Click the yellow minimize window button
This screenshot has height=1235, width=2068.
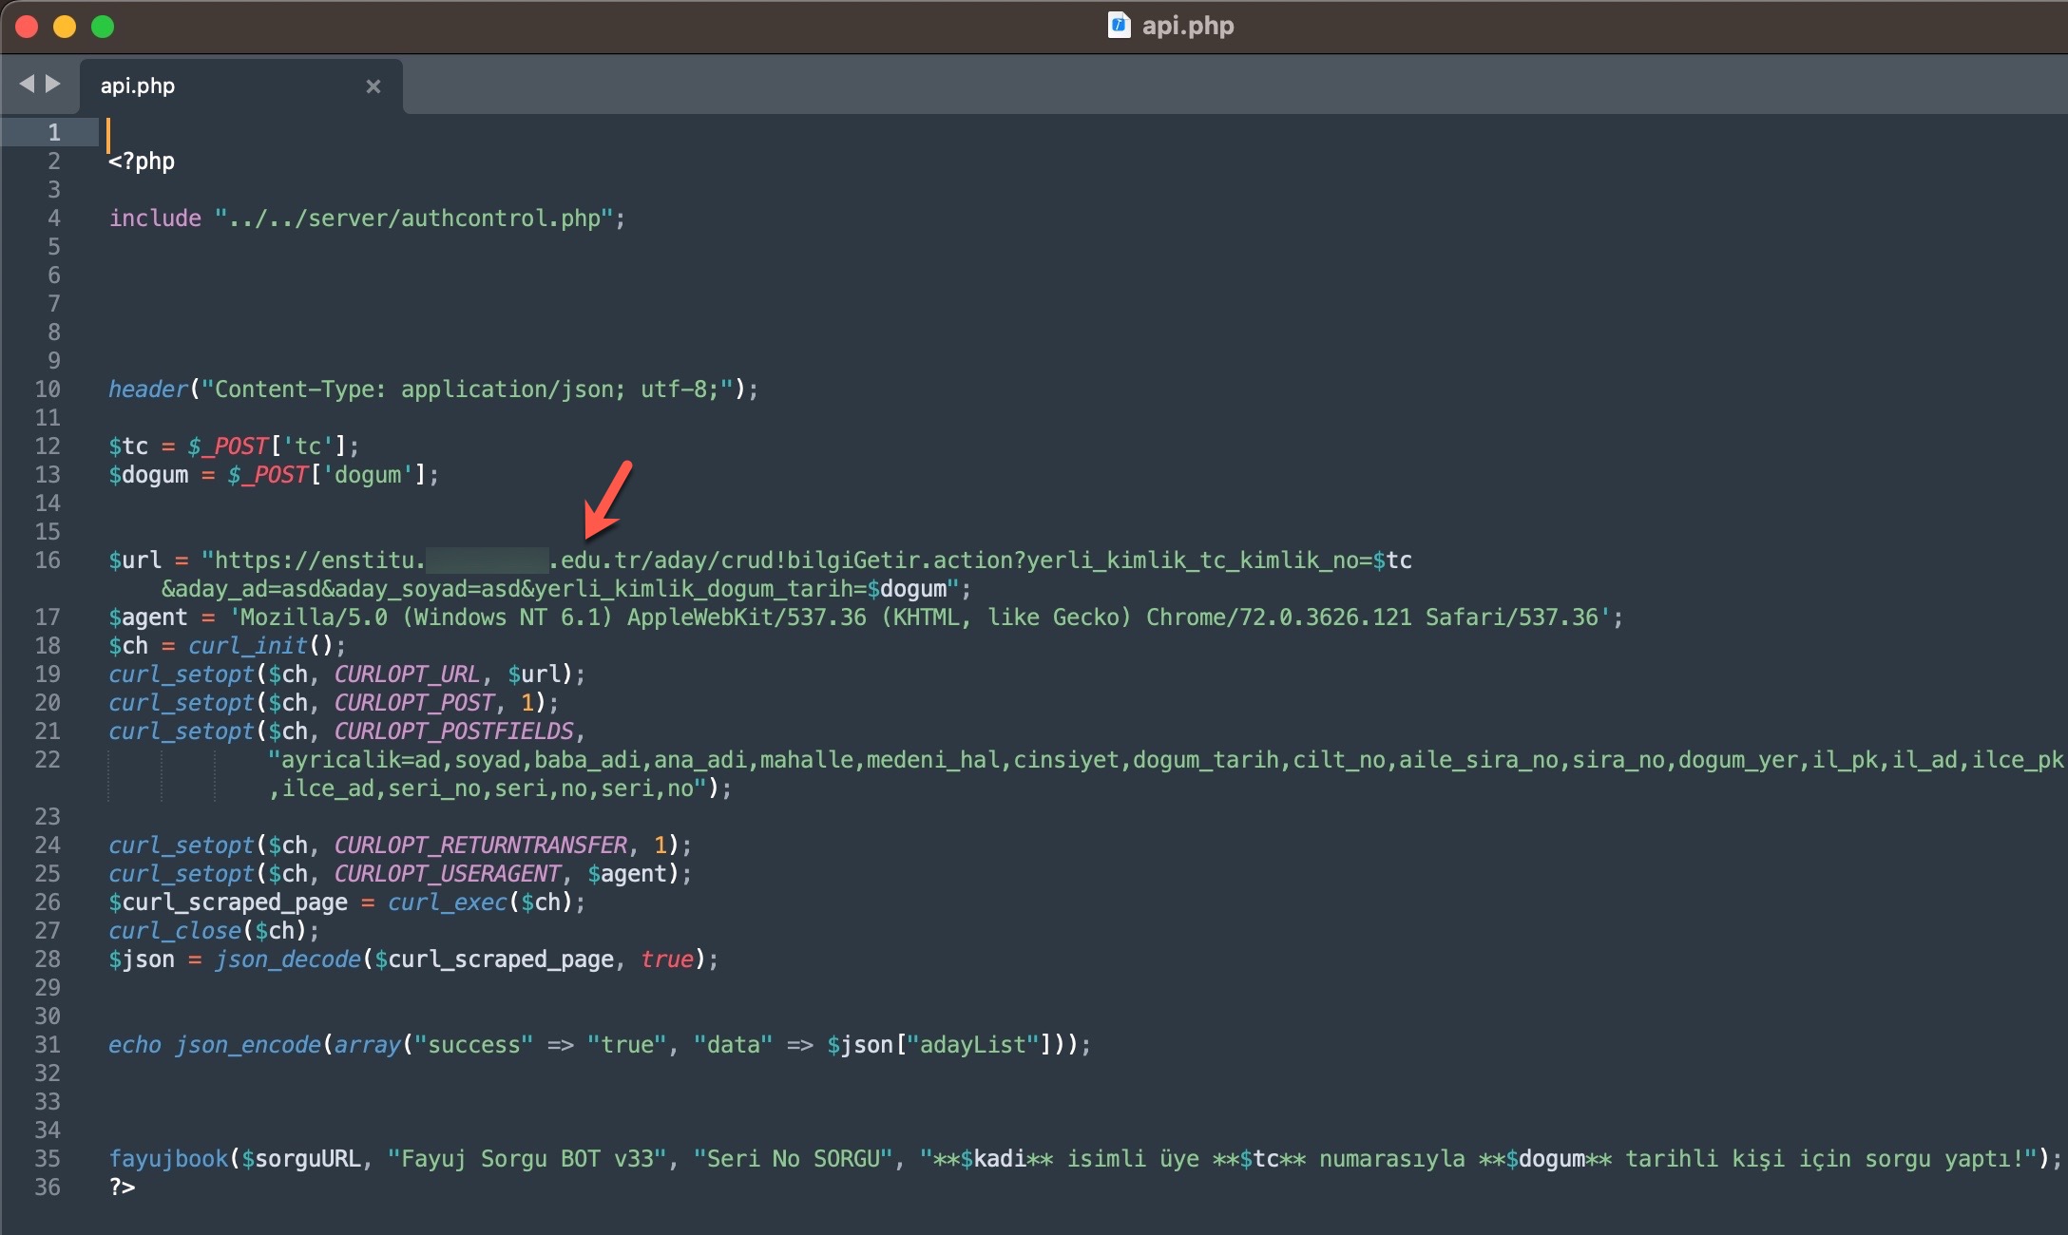click(x=65, y=27)
